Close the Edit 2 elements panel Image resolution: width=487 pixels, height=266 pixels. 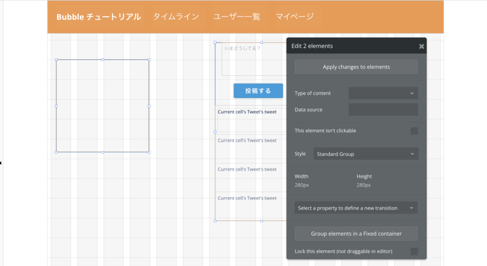coord(421,46)
